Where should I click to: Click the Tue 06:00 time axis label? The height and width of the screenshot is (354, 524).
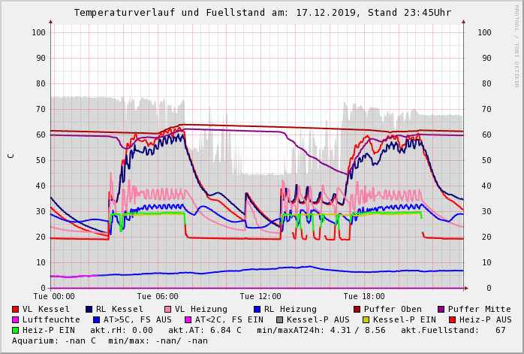[158, 296]
